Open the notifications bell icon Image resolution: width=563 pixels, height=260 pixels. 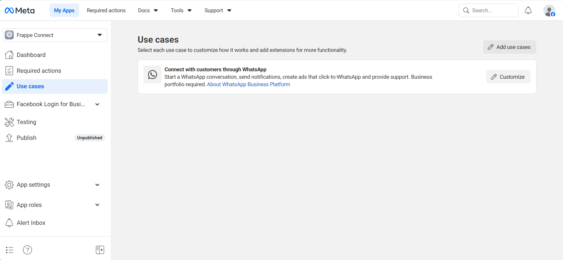(528, 10)
